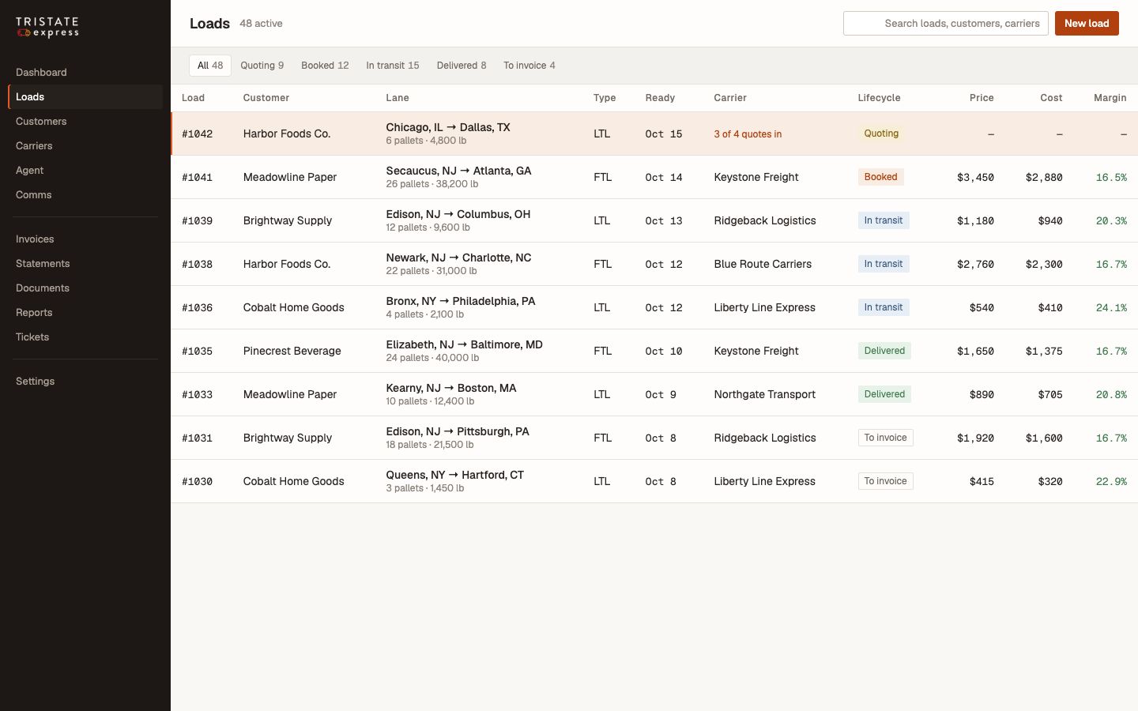Click Delivered badge for load #1035
The image size is (1138, 711).
pos(884,351)
